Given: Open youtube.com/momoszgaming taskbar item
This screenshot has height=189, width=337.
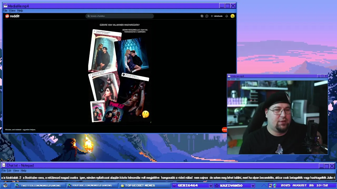Looking at the screenshot, I should point(92,185).
